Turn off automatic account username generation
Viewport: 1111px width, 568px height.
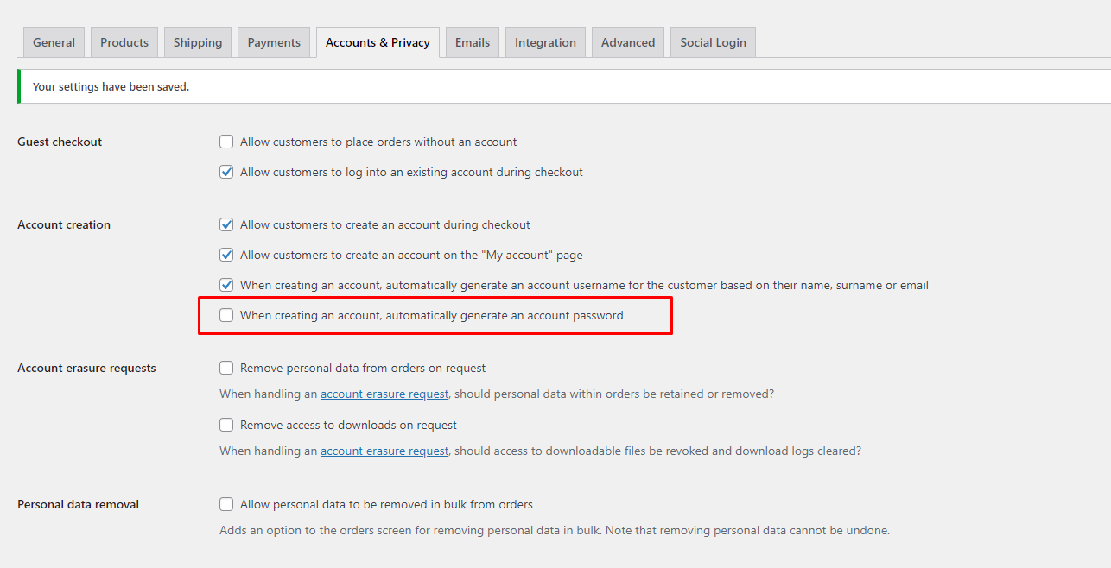226,285
